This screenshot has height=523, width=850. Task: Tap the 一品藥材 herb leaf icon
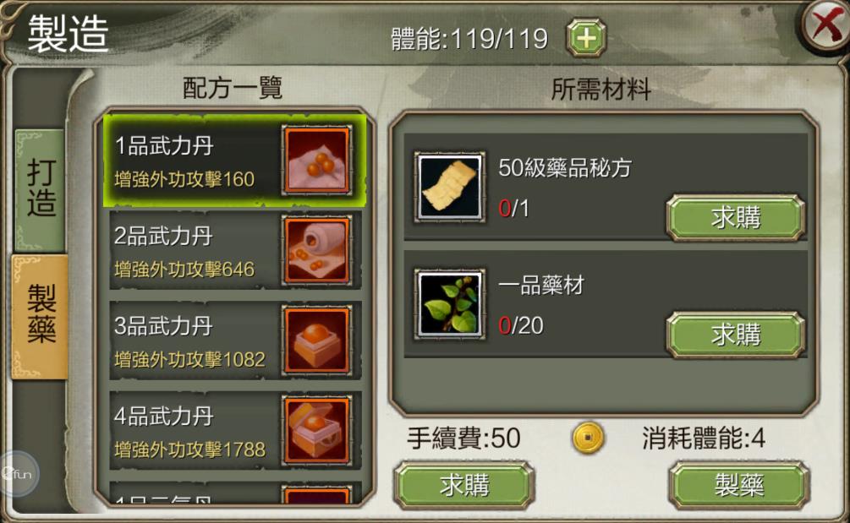point(449,304)
